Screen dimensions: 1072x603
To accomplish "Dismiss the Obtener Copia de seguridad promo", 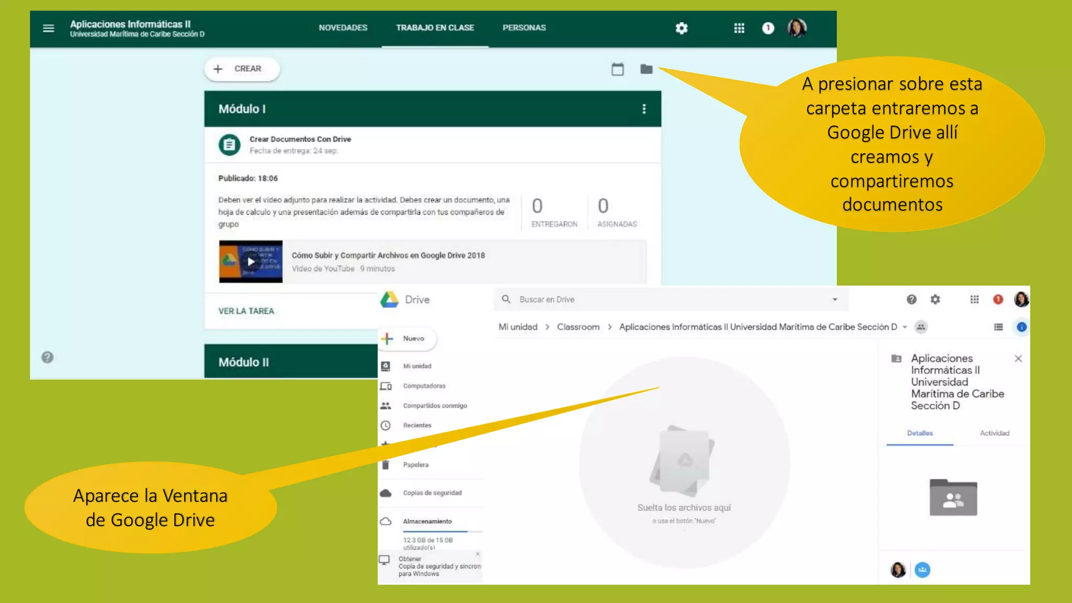I will tap(477, 554).
